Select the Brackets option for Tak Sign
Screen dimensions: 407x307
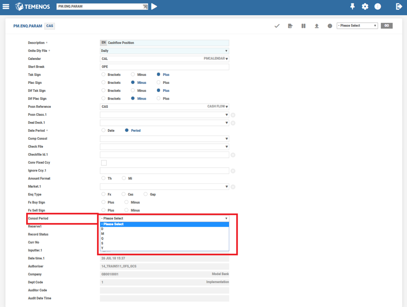click(103, 75)
